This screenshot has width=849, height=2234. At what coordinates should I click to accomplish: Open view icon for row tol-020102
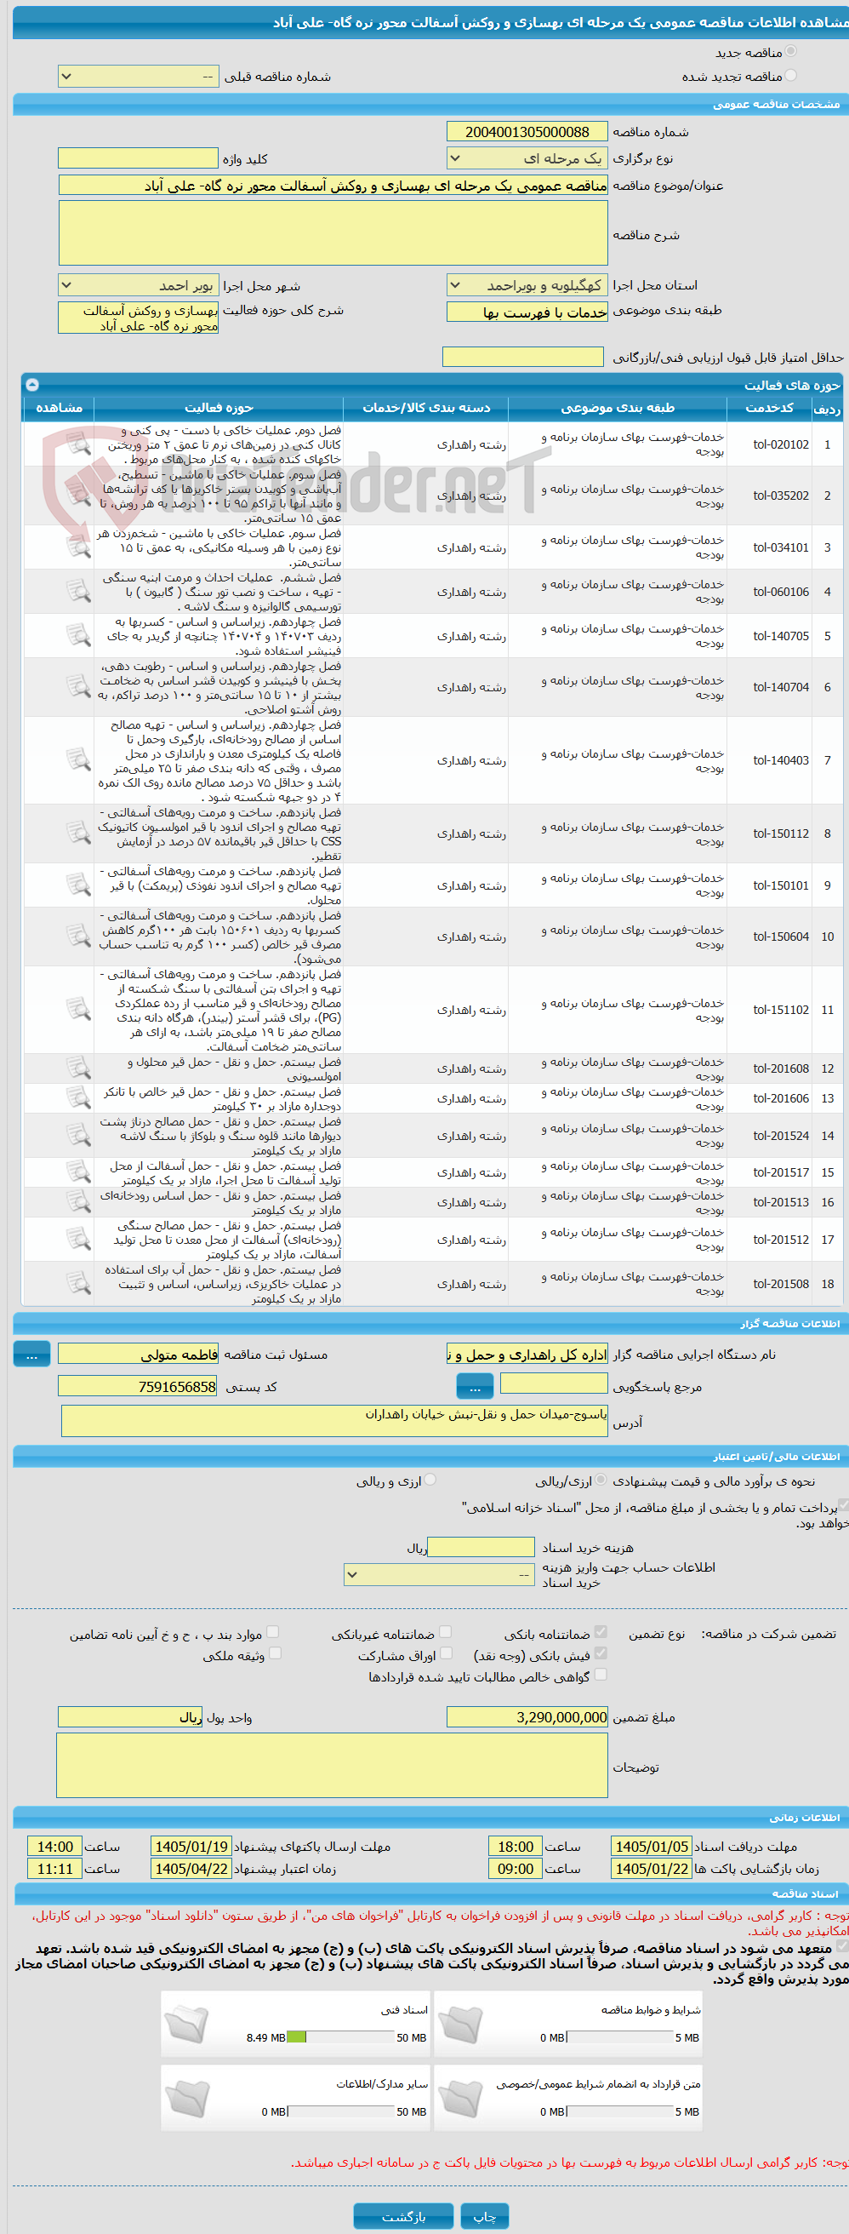click(78, 444)
